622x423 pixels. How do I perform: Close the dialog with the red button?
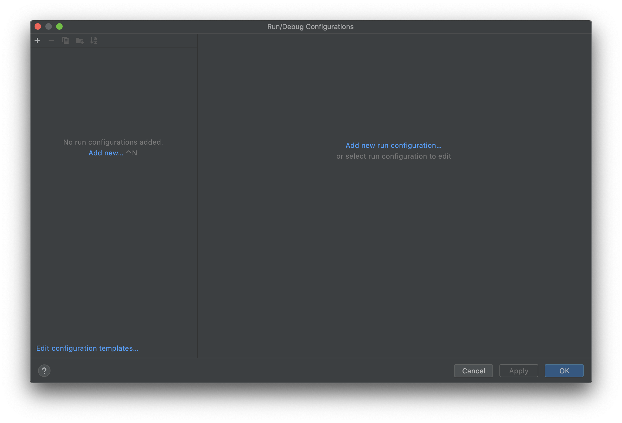click(38, 26)
